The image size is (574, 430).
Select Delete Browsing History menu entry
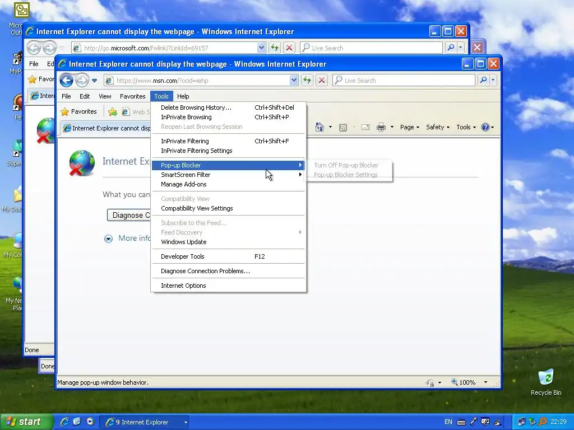tap(229, 107)
